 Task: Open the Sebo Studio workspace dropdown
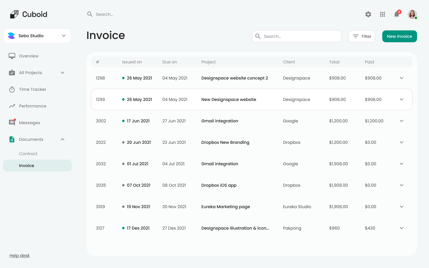pyautogui.click(x=37, y=36)
